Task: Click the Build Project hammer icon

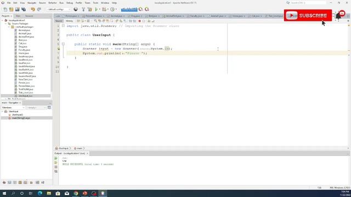Action: coord(83,9)
